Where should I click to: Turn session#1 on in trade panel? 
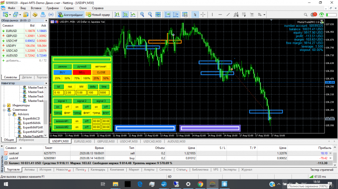coord(76,121)
